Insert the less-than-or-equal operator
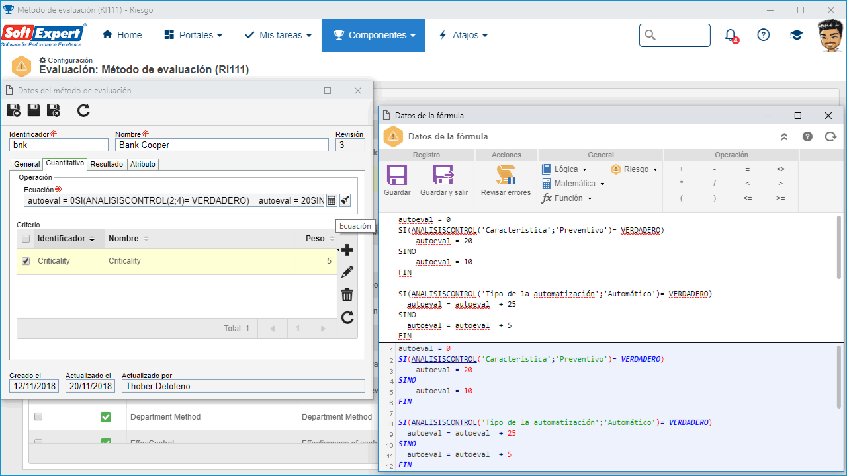The image size is (847, 476). point(748,198)
